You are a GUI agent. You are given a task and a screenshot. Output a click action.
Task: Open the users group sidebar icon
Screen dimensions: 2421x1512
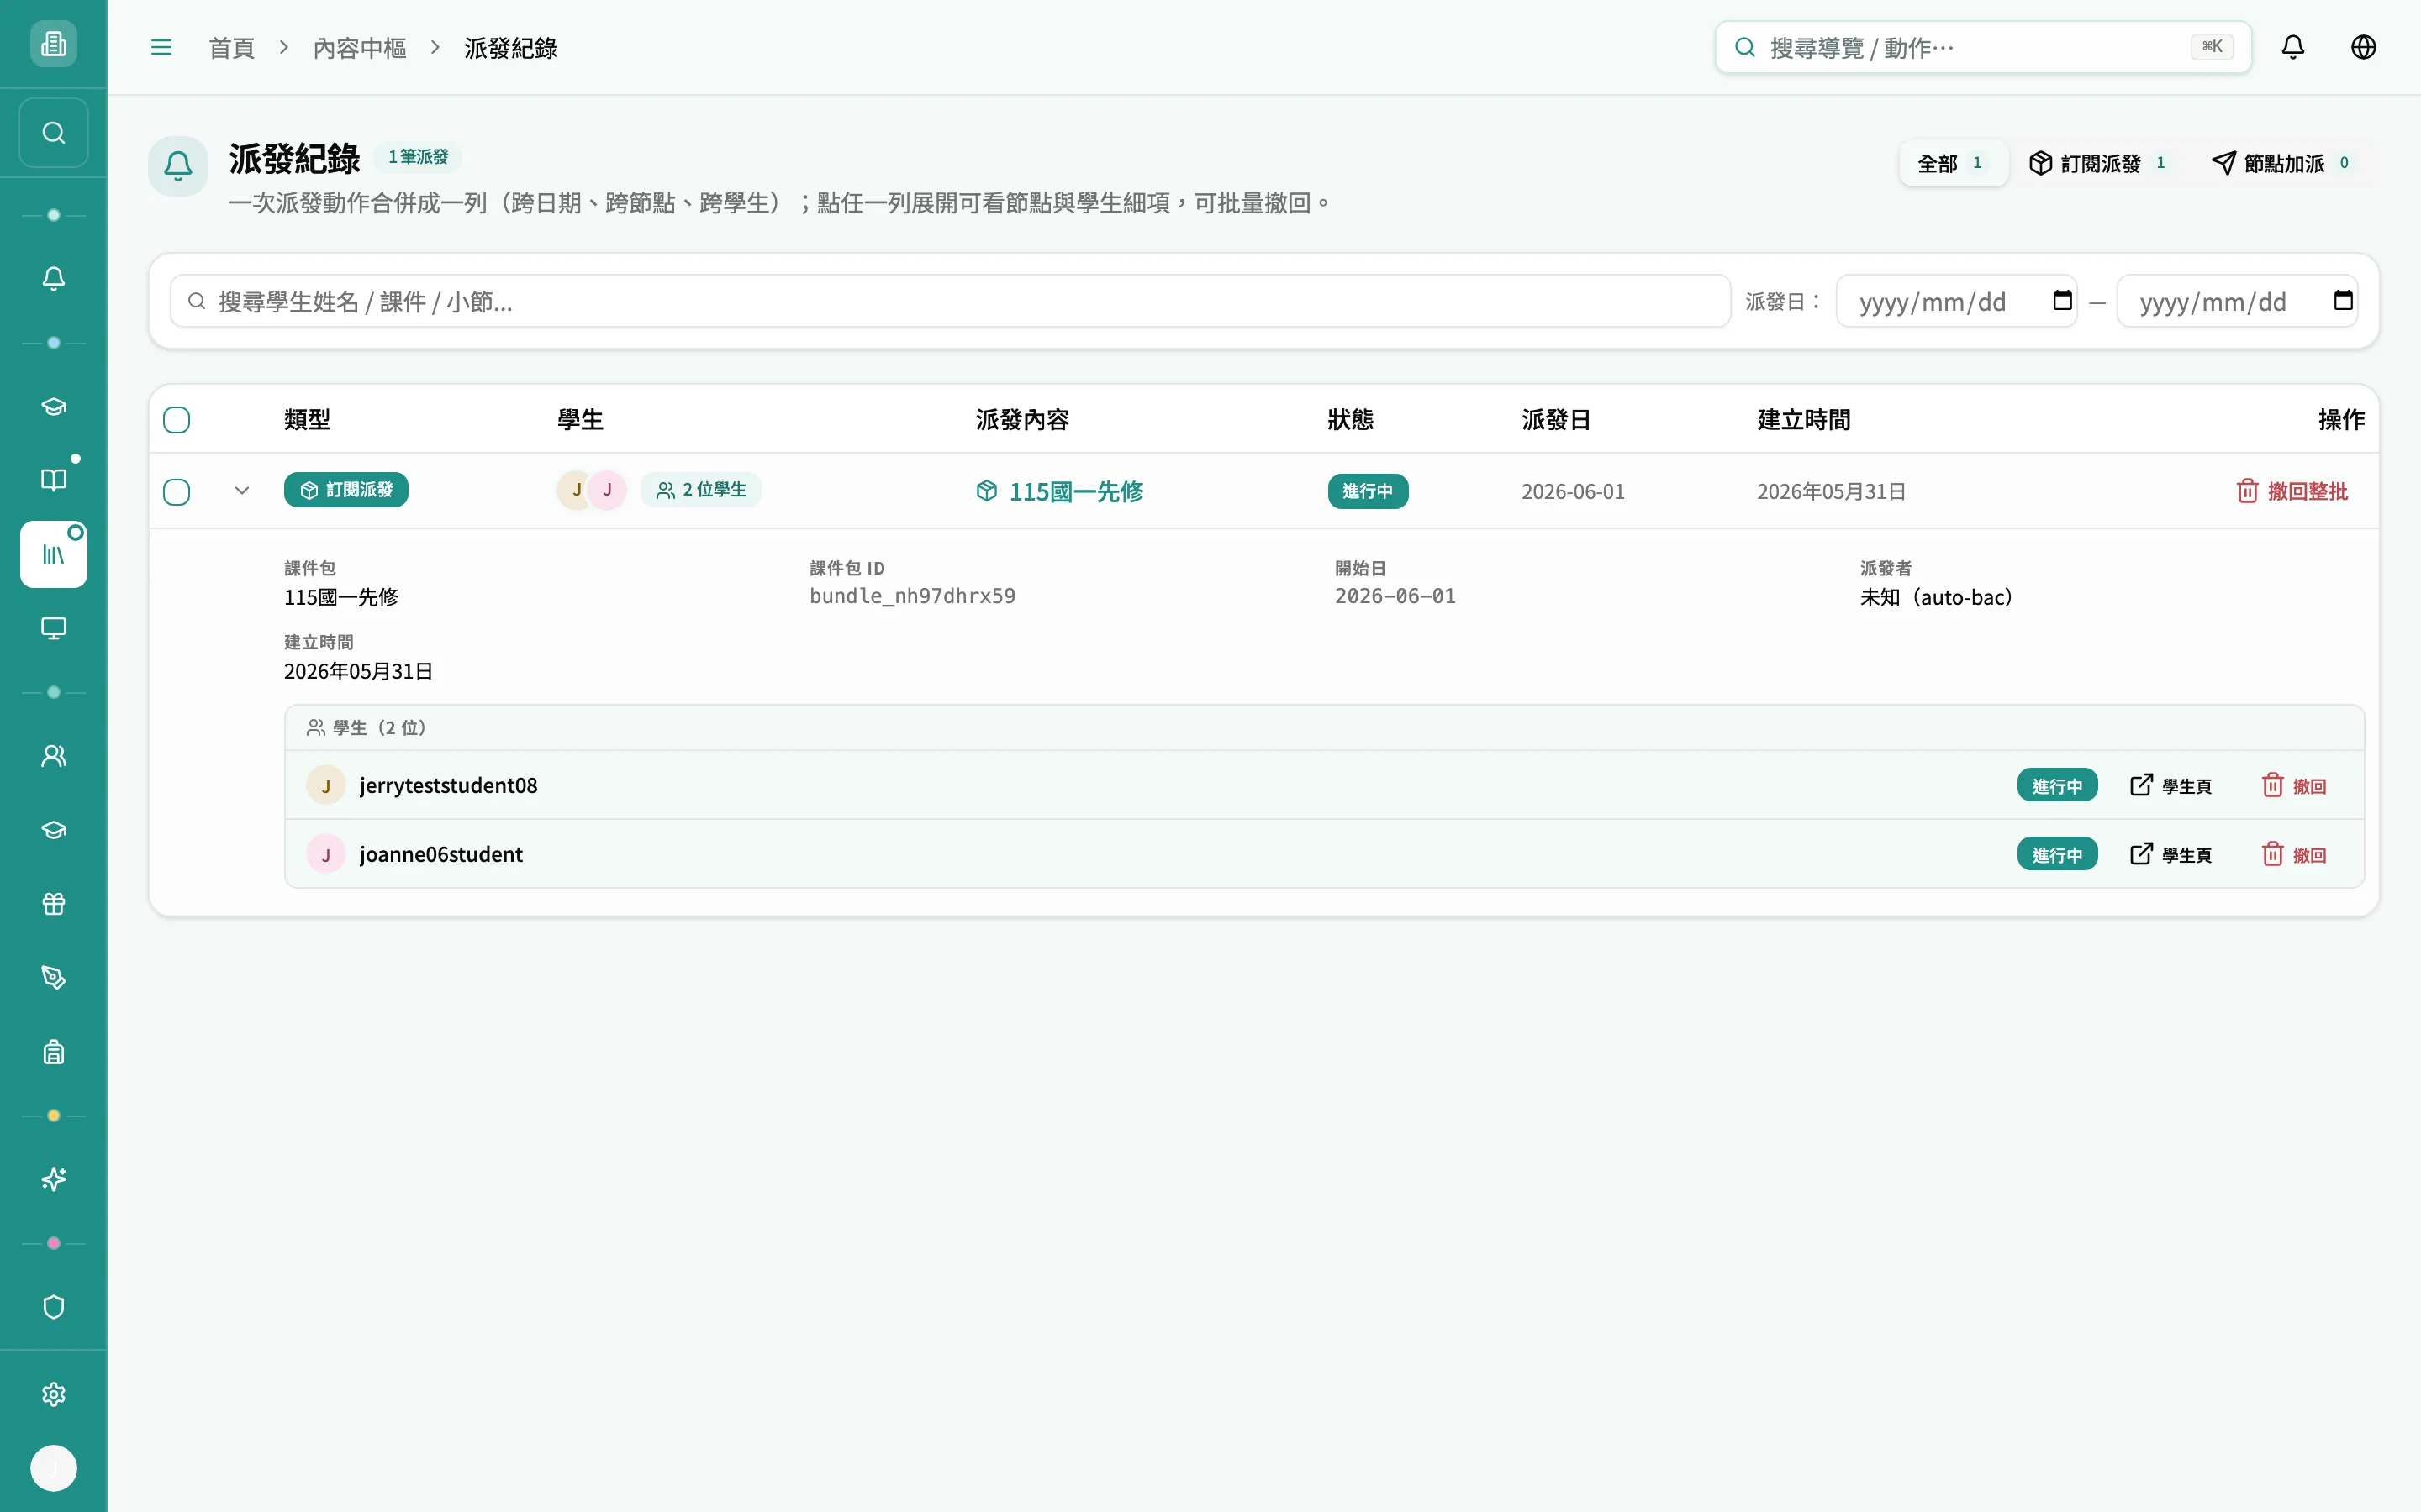[54, 756]
